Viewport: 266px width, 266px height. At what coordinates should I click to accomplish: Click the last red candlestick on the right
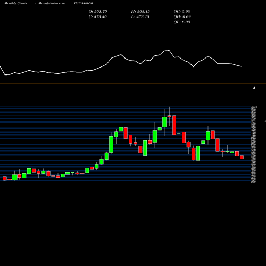(242, 157)
